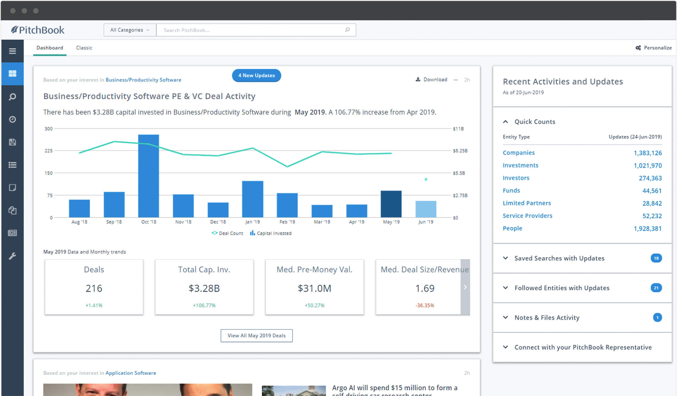Click the 1,383,126 companies count
677x396 pixels.
(647, 153)
